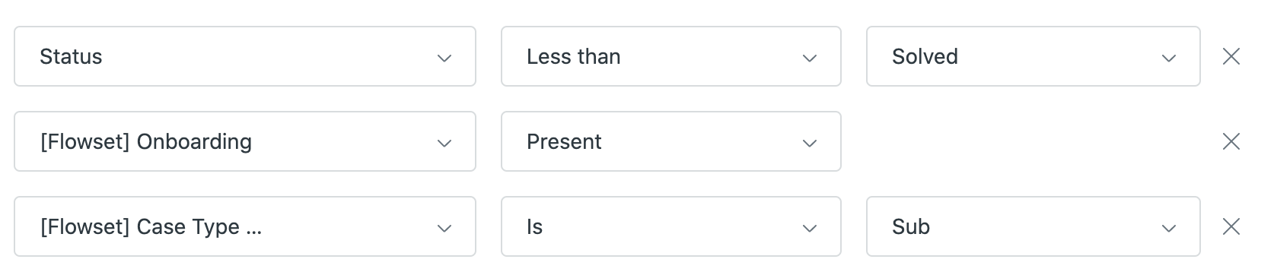
Task: Select the [Flowset] Onboarding field selector
Action: [245, 141]
